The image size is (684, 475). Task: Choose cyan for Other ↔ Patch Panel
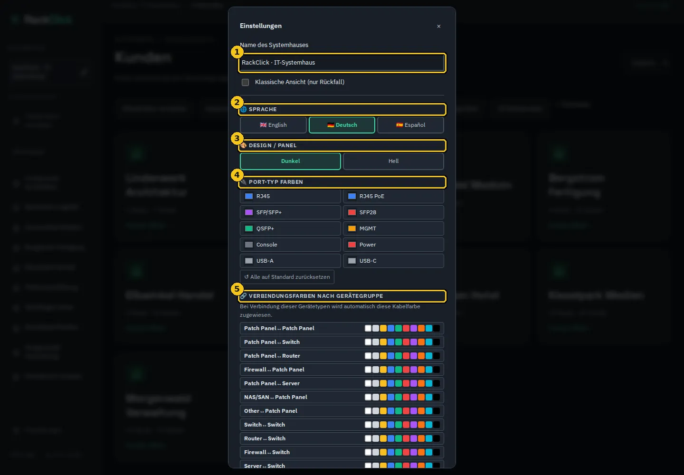[429, 411]
